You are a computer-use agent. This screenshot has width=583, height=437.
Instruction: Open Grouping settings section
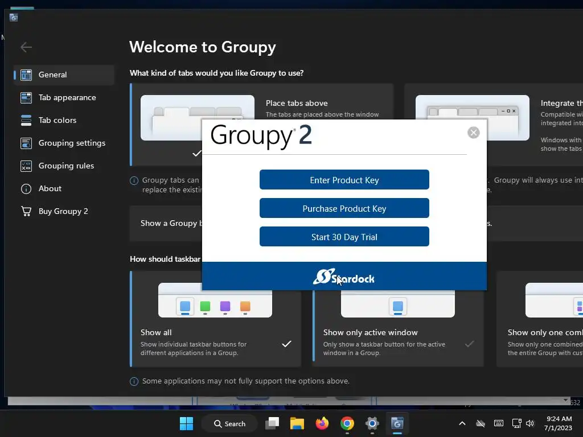coord(64,143)
